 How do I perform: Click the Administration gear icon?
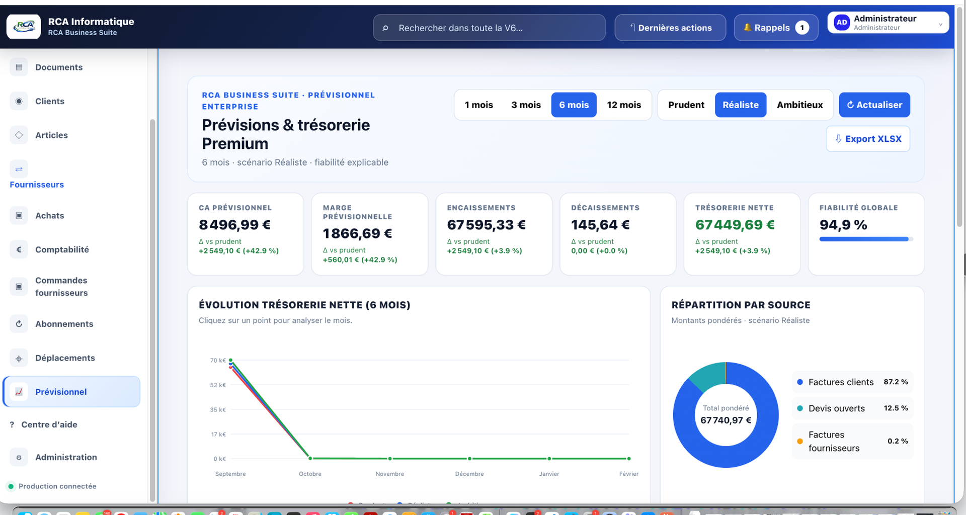click(19, 457)
